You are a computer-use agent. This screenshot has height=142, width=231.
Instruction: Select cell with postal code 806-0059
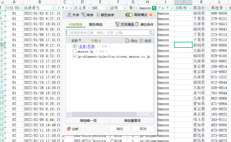[x=219, y=13]
